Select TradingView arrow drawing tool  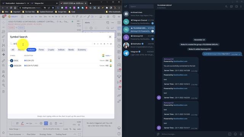coord(3,54)
